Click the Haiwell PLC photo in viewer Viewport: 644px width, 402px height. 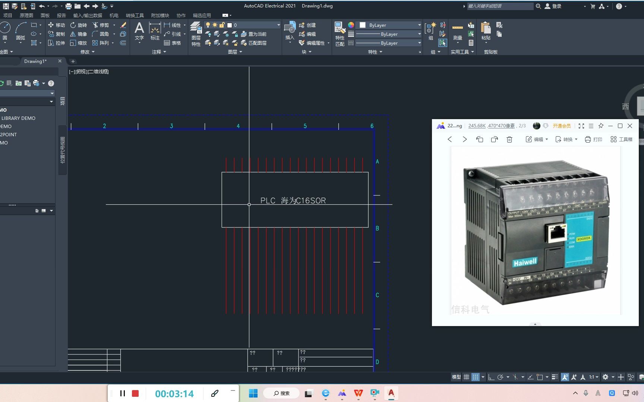536,231
